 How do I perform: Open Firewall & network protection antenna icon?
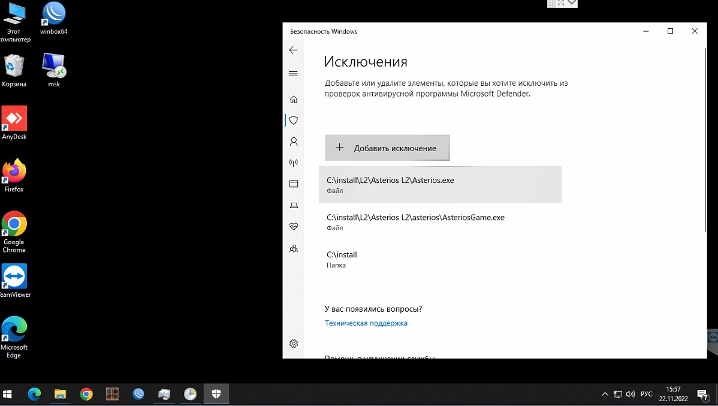pyautogui.click(x=294, y=163)
